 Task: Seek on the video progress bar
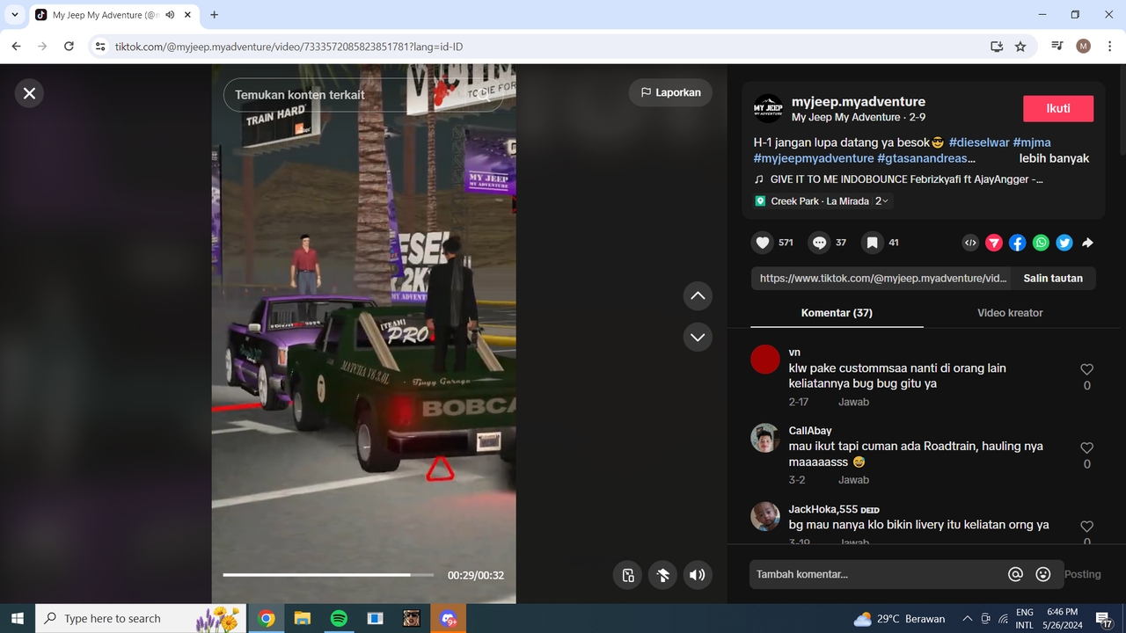click(328, 575)
